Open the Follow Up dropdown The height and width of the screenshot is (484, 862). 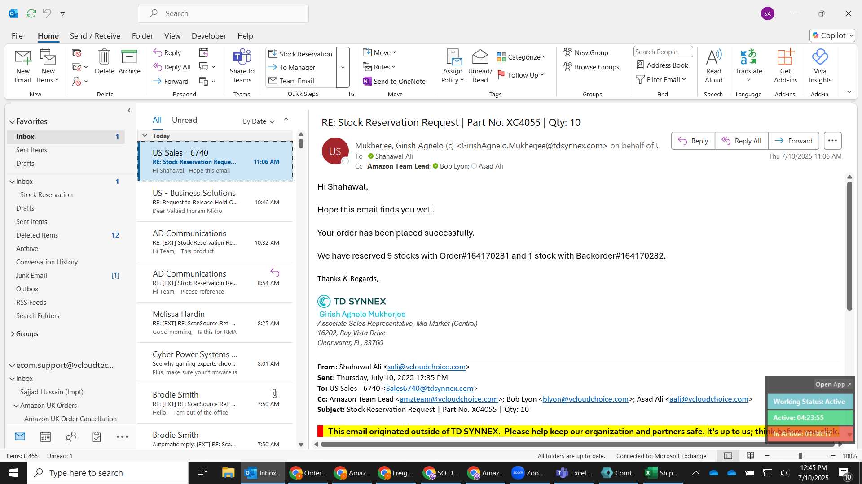[x=521, y=75]
